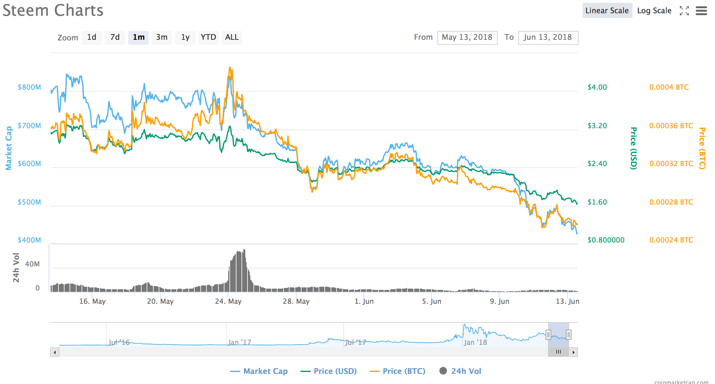Grab the right navigator range handle

click(x=569, y=335)
